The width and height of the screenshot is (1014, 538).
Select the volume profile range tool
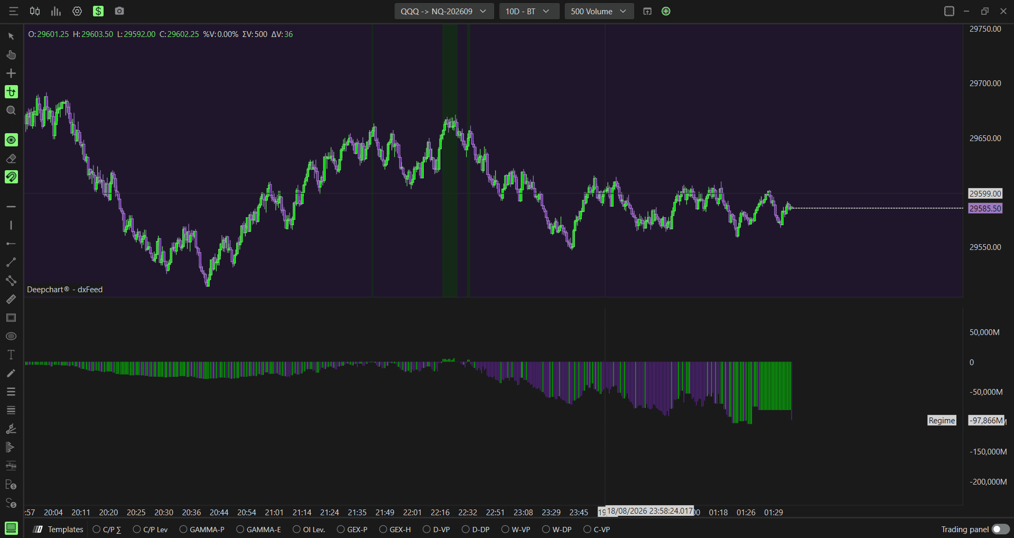11,447
